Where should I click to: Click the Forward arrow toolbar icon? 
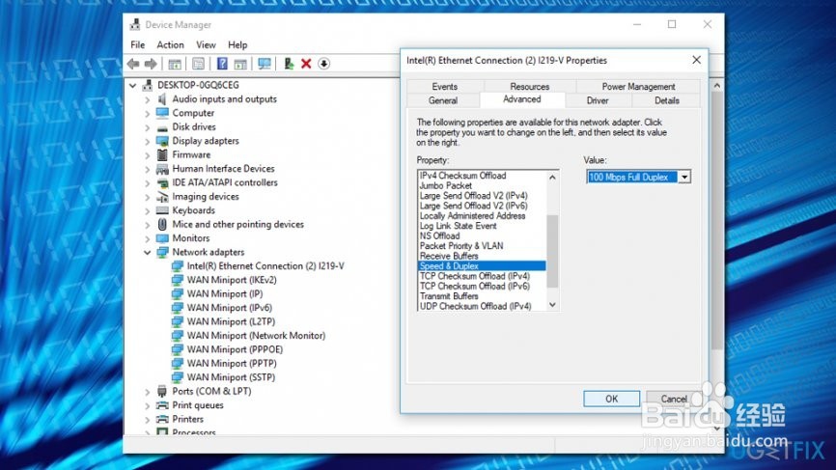pos(151,64)
